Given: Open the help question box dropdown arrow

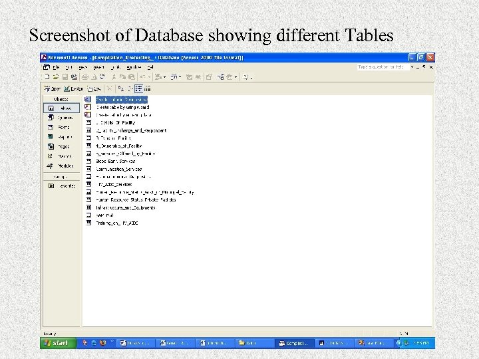Looking at the screenshot, I should [412, 67].
